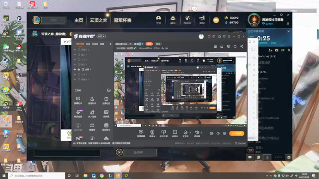The image size is (319, 179).
Task: Add 摄像头 camera source from bottom bar
Action: (x=152, y=134)
